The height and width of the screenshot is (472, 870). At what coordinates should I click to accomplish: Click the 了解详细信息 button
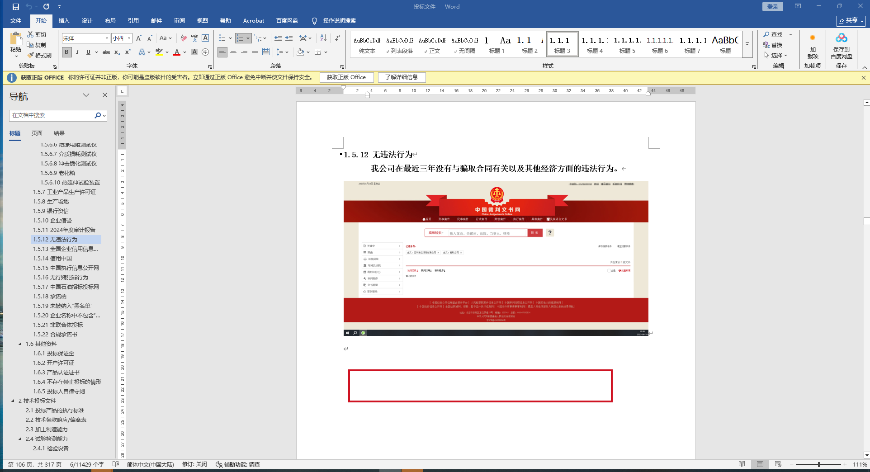coord(402,77)
